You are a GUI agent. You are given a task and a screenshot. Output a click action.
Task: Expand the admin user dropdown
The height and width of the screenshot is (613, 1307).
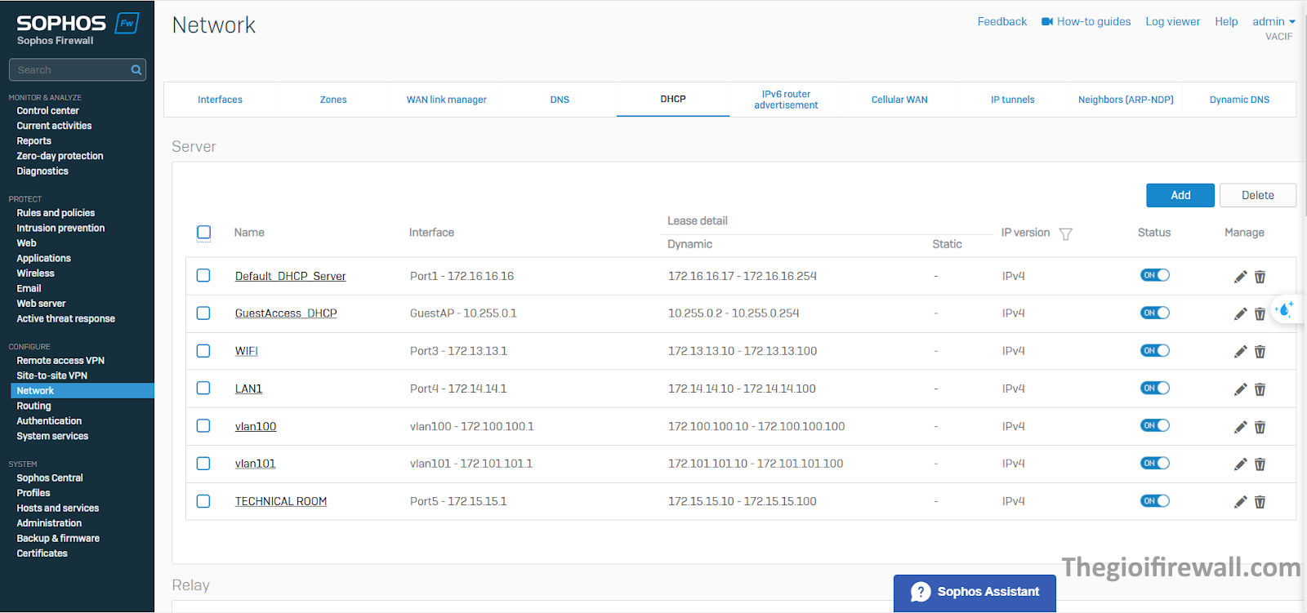(1273, 22)
